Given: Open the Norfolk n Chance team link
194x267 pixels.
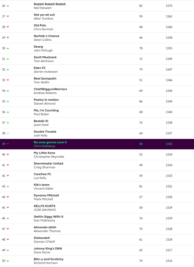Looking at the screenshot, I should [x=46, y=36].
